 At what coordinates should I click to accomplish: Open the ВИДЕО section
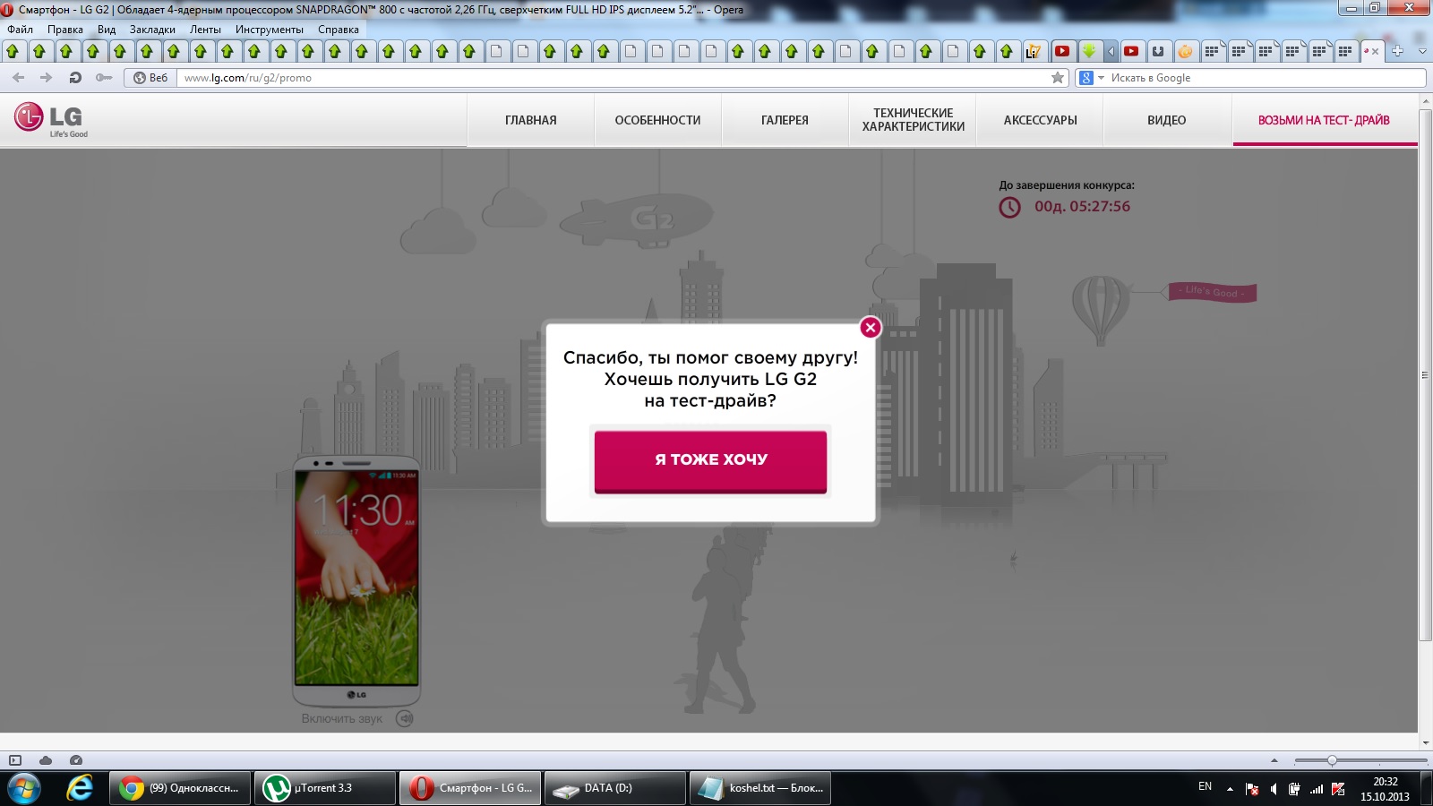click(x=1167, y=120)
